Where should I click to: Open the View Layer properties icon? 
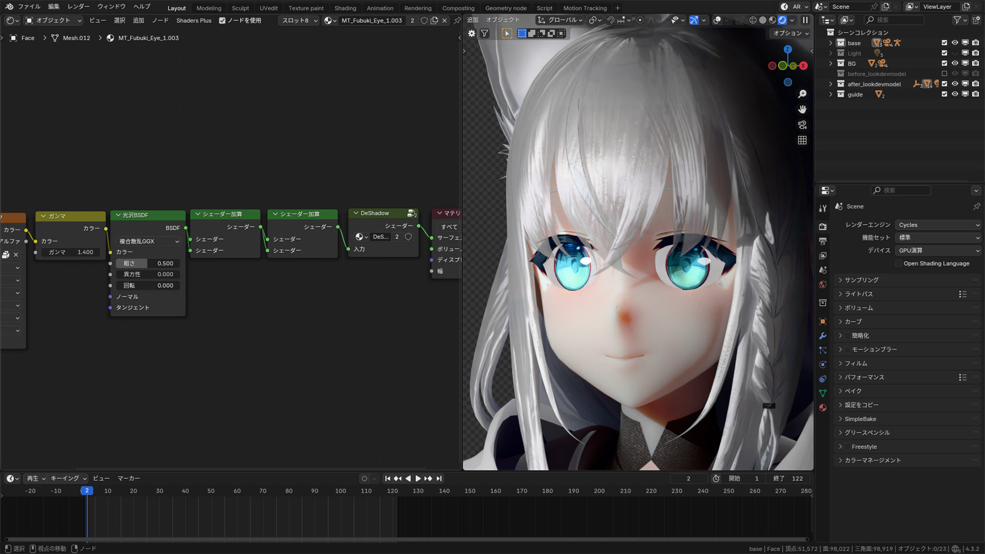pyautogui.click(x=823, y=255)
